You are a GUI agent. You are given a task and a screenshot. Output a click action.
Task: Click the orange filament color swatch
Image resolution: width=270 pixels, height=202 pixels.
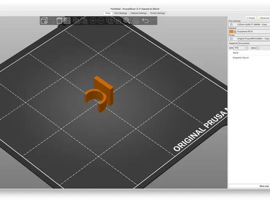coord(231,32)
